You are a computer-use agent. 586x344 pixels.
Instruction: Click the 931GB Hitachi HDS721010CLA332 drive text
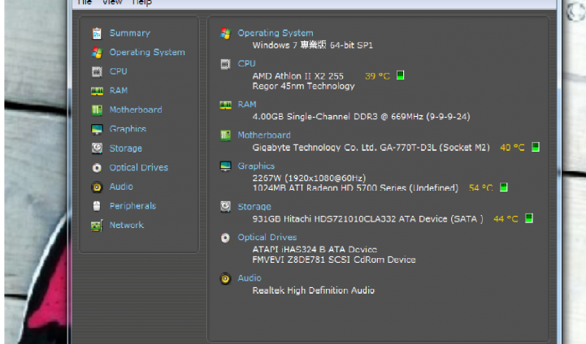click(367, 219)
